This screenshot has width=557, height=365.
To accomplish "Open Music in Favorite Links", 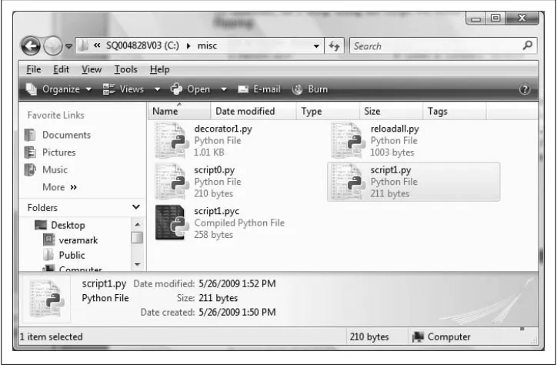I will tap(55, 170).
